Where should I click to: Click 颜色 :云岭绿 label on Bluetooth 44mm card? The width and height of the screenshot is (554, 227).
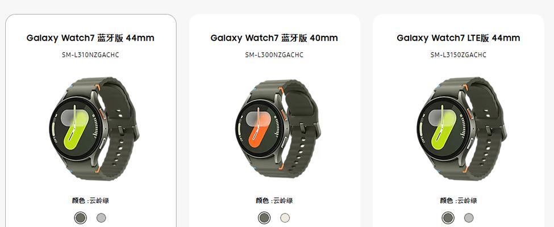click(90, 200)
